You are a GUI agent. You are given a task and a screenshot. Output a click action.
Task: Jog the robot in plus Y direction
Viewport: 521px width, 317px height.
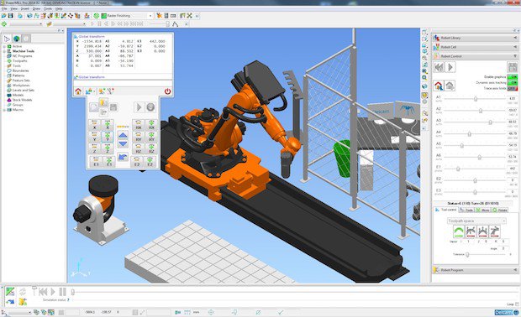(108, 137)
